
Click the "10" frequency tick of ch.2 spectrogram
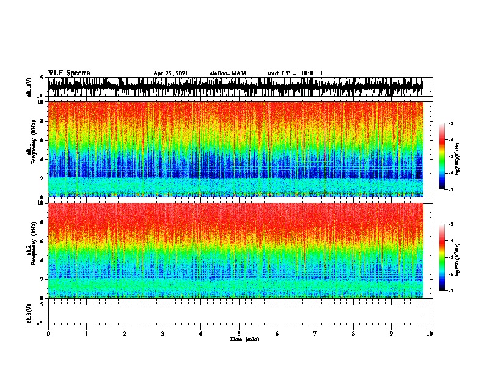tap(41, 203)
